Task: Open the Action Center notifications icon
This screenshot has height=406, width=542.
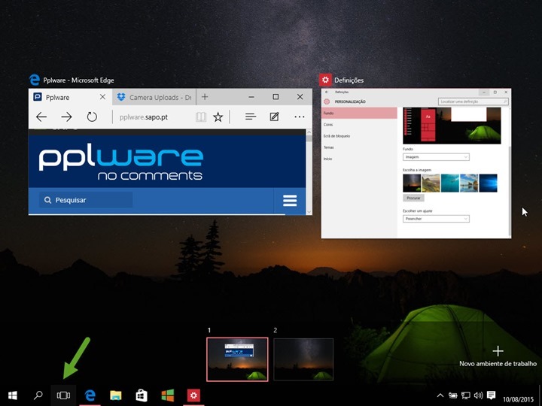Action: pyautogui.click(x=491, y=395)
